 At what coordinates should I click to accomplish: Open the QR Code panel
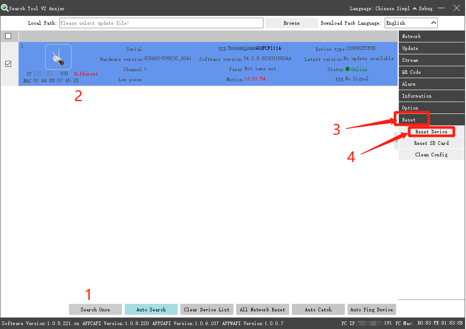(x=431, y=72)
